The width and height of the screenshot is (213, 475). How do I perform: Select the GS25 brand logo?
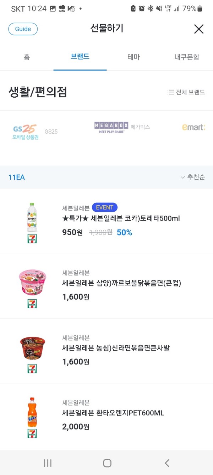coord(26,131)
